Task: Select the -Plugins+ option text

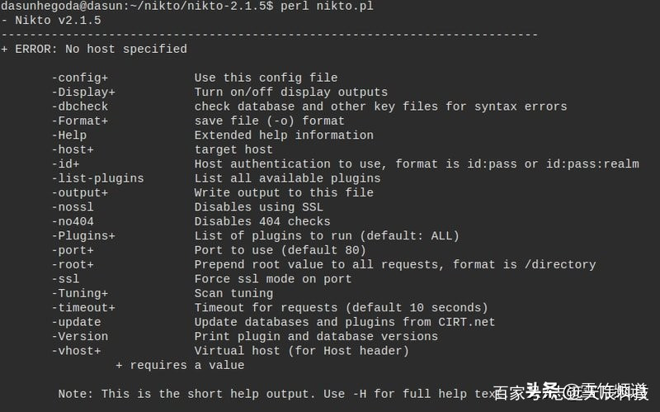Action: click(x=83, y=236)
